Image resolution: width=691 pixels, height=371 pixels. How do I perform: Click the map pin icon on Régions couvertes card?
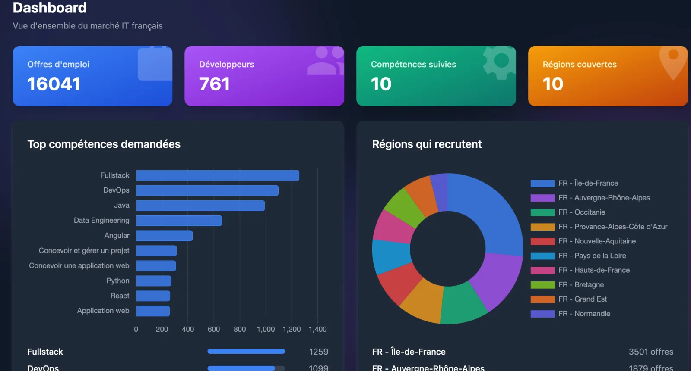pyautogui.click(x=673, y=63)
